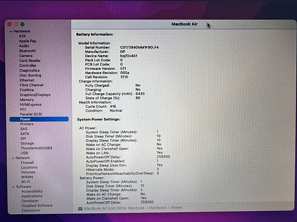Collapse the Software section chevron
297x222 pixels.
point(13,187)
